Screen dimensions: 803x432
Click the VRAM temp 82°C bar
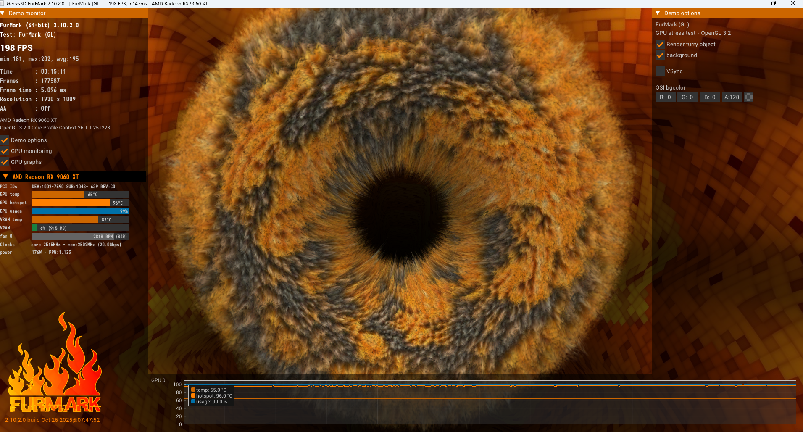click(80, 219)
